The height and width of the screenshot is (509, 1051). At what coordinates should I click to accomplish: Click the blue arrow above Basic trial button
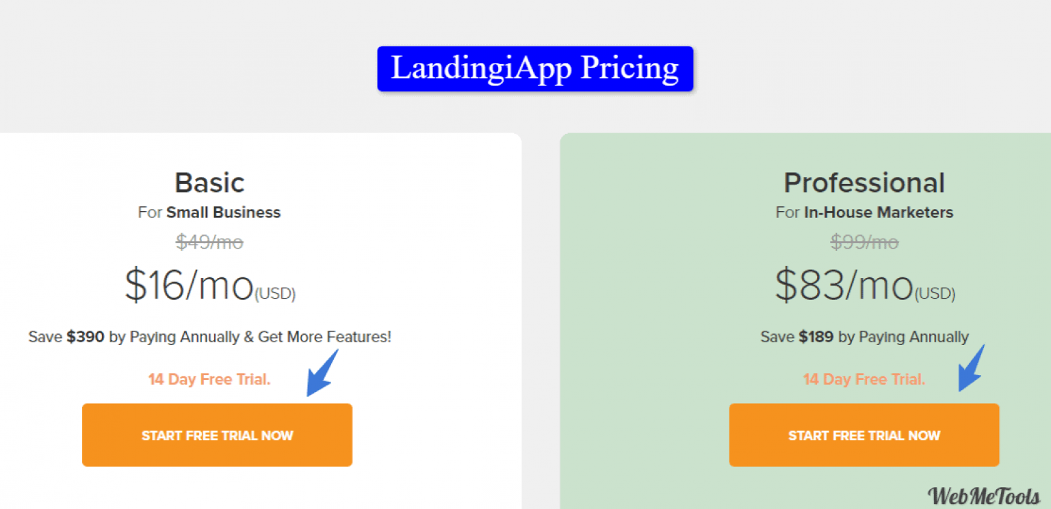coord(319,372)
